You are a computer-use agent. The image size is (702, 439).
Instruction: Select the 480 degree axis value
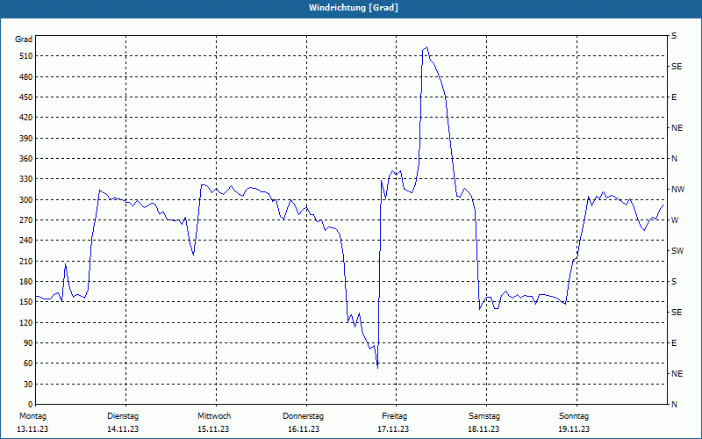26,77
